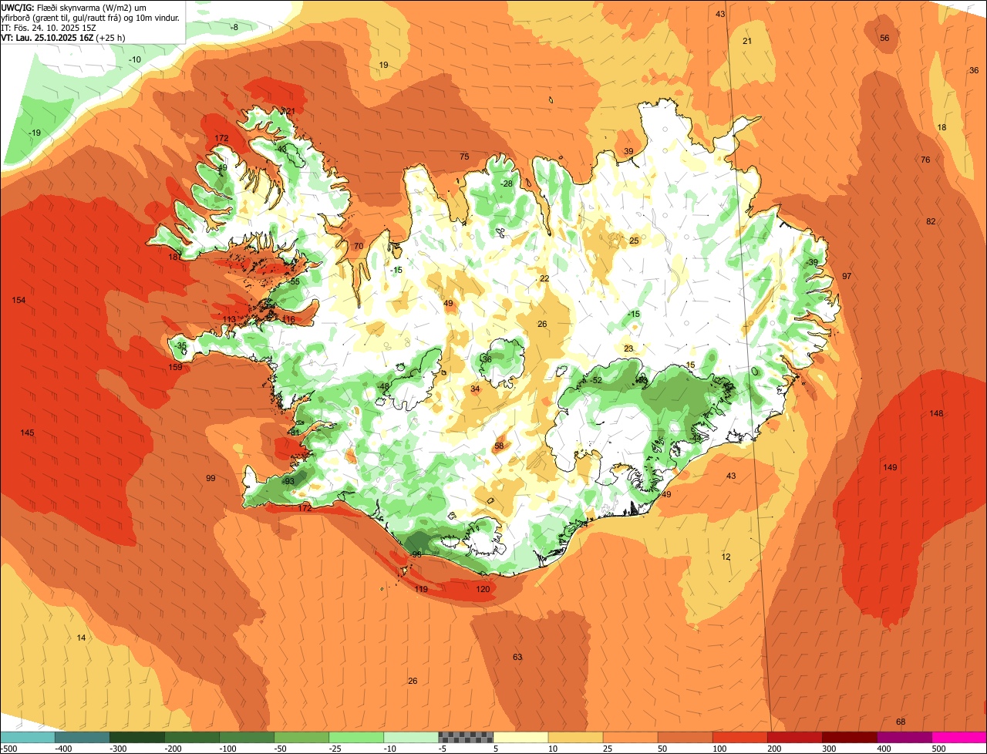Click the map value -8
Viewport: 987px width, 754px height.
click(x=235, y=27)
